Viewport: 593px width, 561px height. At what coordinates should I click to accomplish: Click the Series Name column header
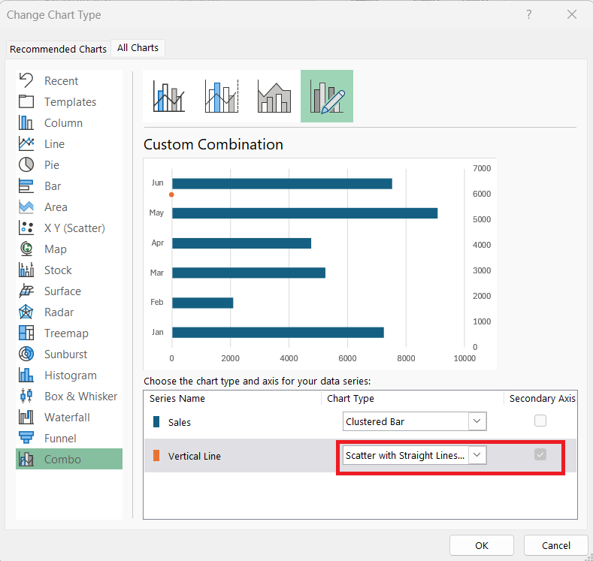pos(177,398)
